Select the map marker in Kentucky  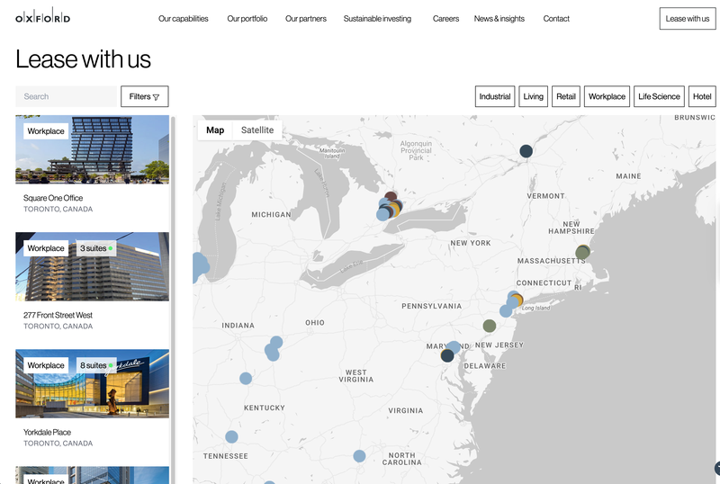click(x=246, y=379)
